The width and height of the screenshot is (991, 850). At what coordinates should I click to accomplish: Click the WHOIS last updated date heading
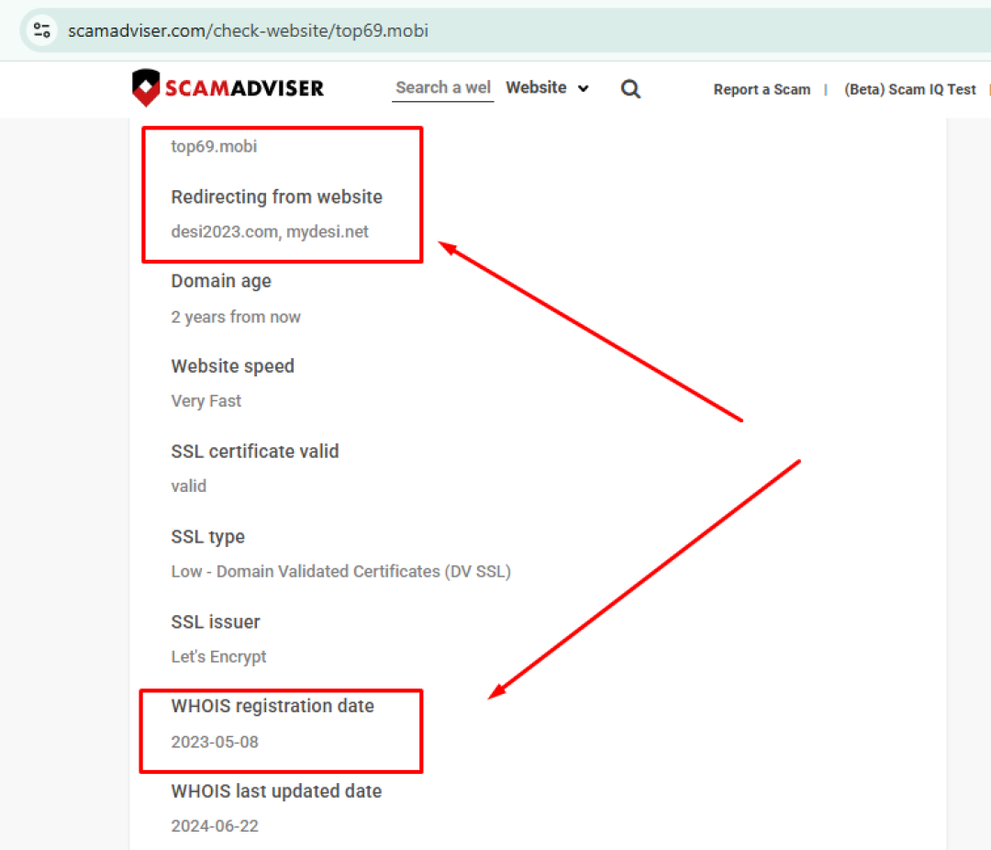coord(276,791)
